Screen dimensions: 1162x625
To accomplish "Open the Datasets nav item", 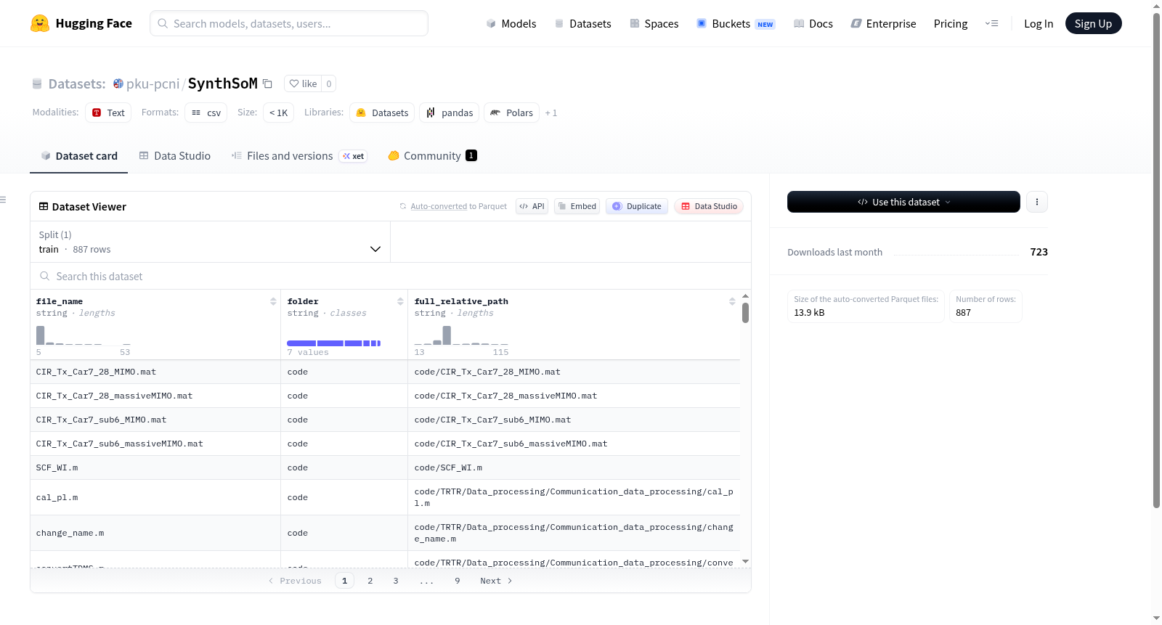I will click(x=582, y=23).
